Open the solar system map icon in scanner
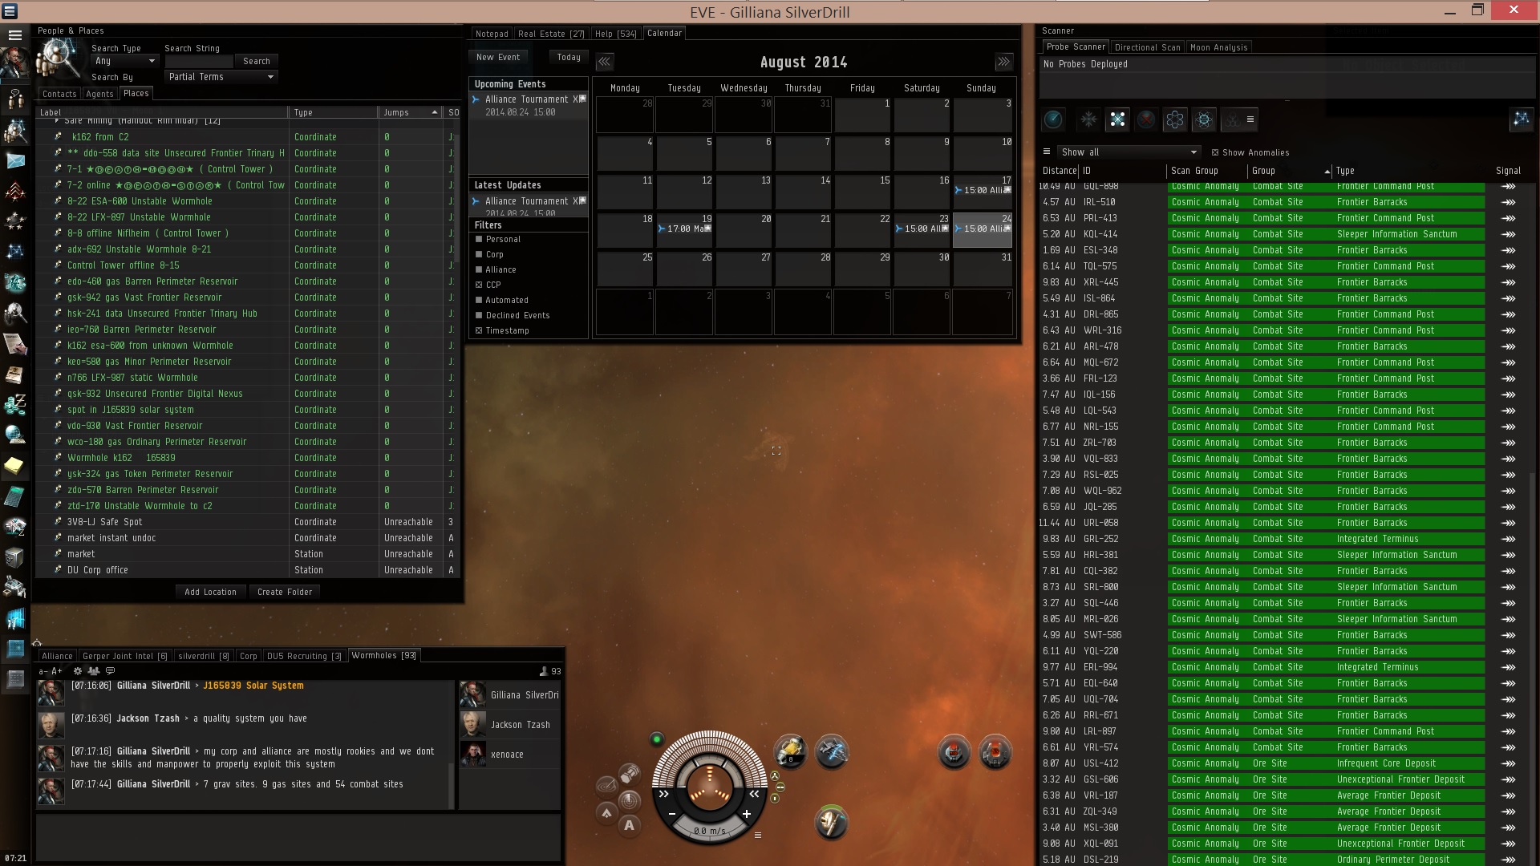The image size is (1540, 866). click(1521, 120)
